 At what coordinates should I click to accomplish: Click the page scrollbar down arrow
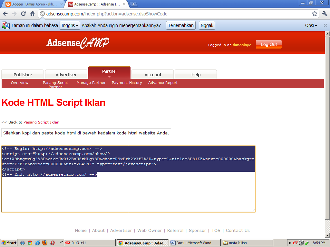[x=327, y=235]
